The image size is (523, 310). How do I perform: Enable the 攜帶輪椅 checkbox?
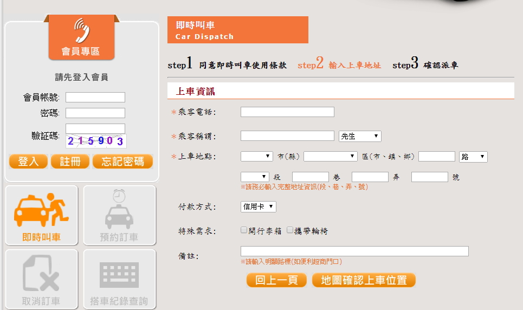point(290,230)
